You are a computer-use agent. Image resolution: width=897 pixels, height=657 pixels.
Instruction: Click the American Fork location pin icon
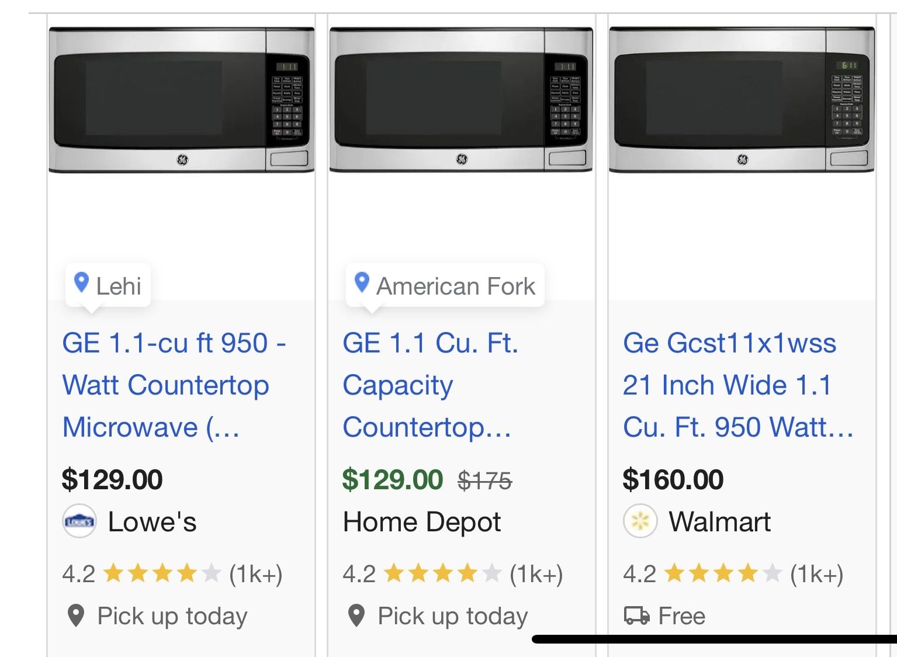pos(362,283)
